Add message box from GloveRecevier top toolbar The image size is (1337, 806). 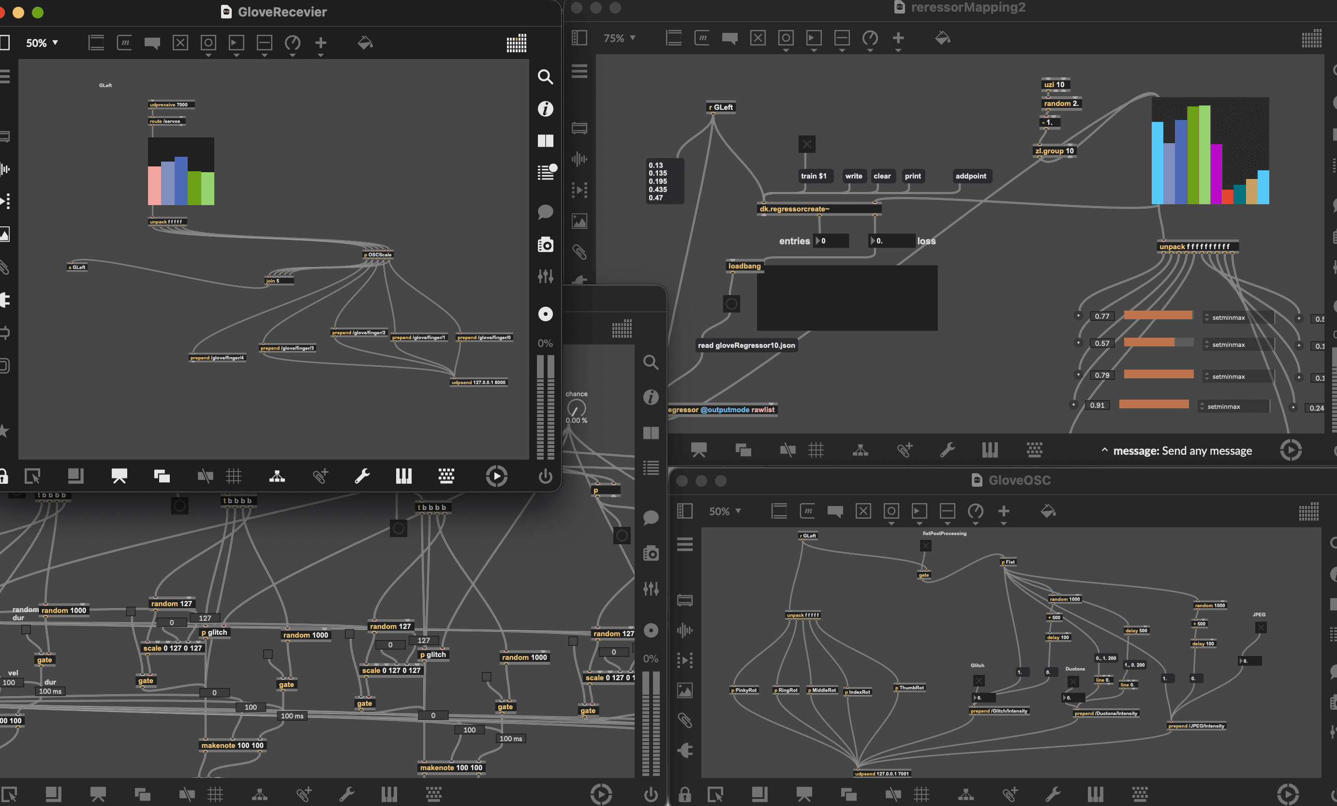pos(124,43)
